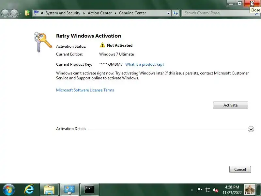Viewport: 261px width, 196px height.
Task: Show hidden tray icons arrow
Action: pyautogui.click(x=192, y=190)
